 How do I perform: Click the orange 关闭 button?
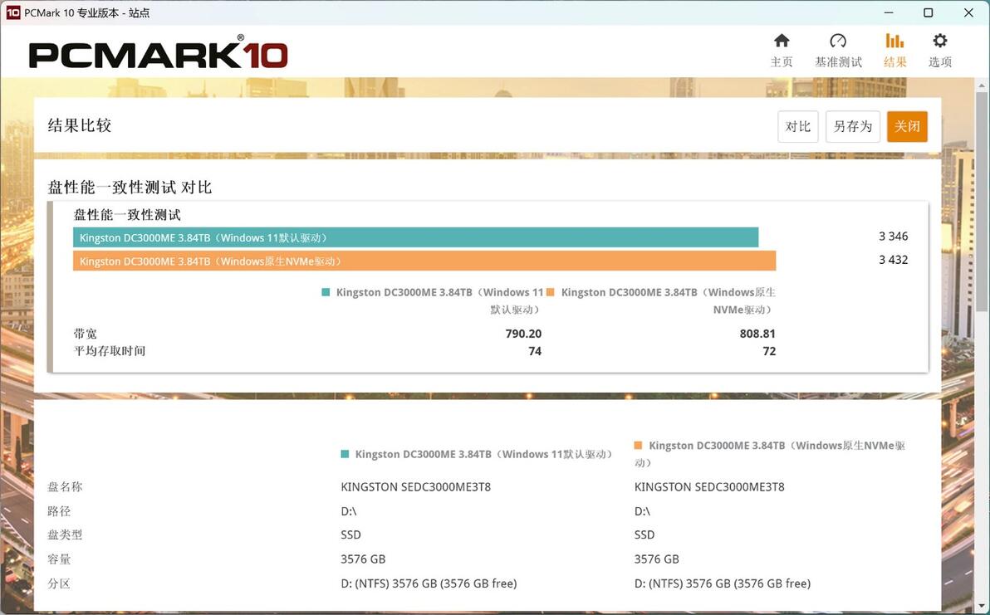[x=907, y=126]
